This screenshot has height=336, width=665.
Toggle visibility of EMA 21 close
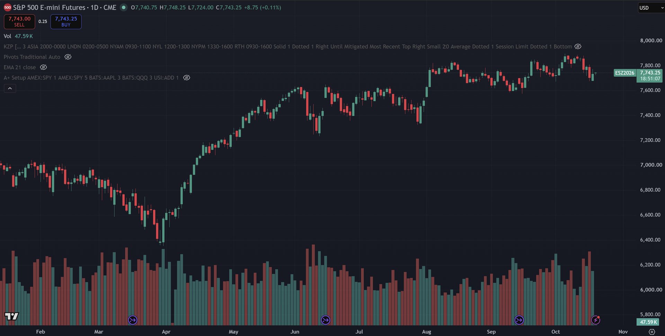[x=43, y=67]
